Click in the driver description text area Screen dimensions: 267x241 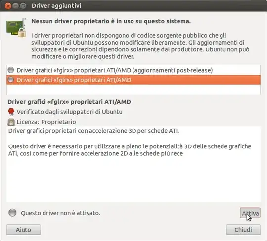pyautogui.click(x=133, y=164)
